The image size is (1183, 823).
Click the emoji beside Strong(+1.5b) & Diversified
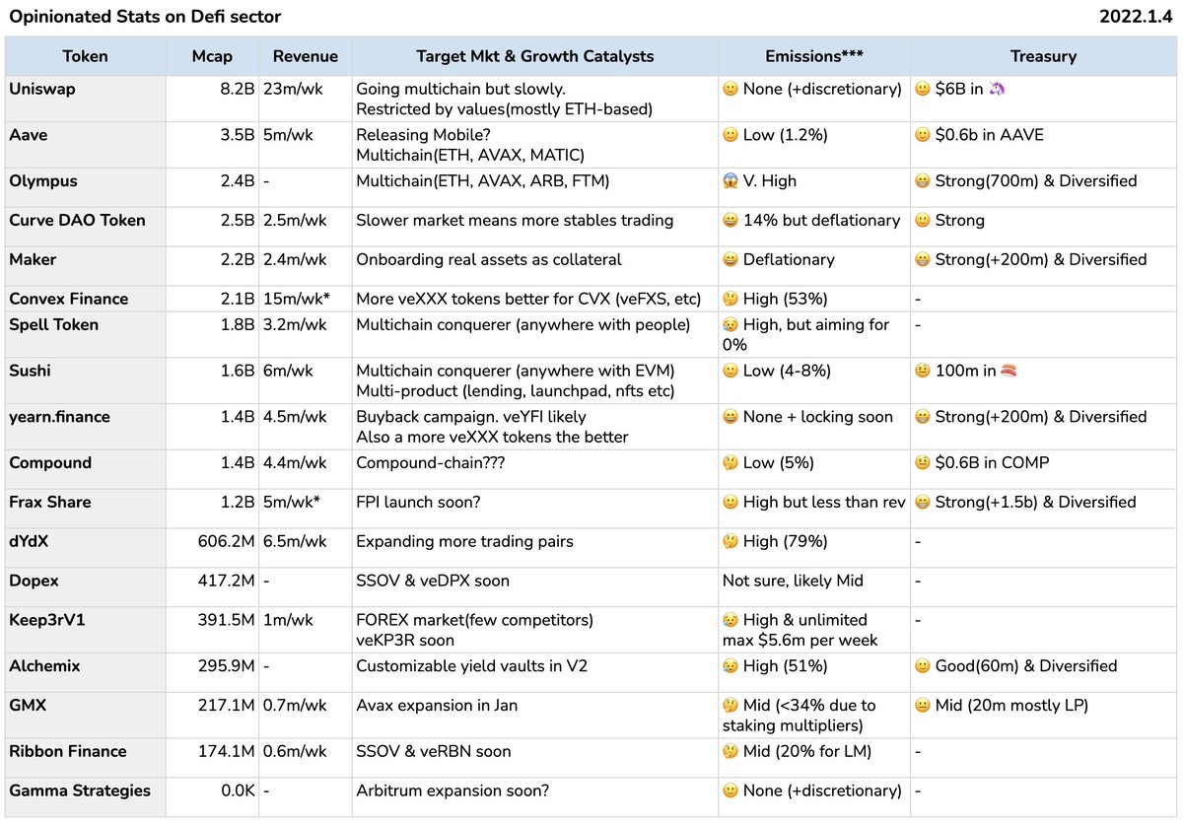coord(924,503)
